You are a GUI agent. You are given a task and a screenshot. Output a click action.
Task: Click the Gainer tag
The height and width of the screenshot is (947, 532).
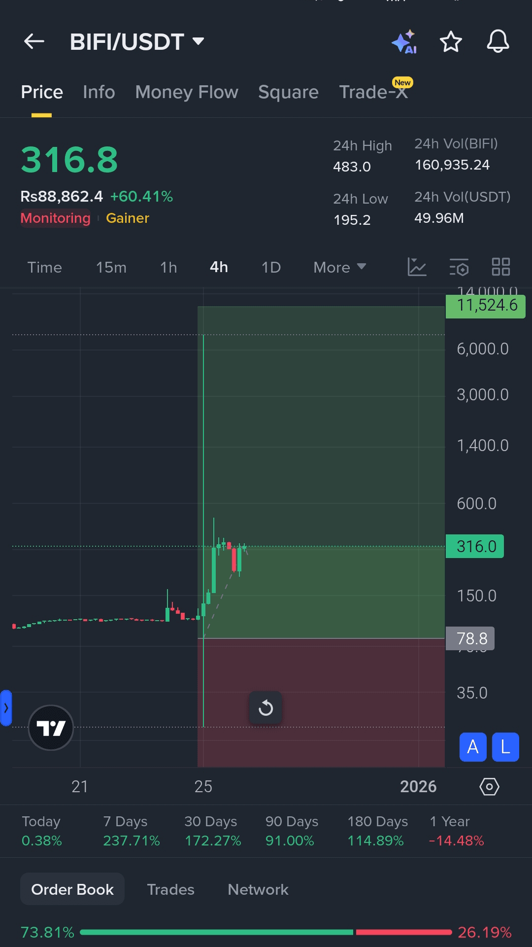pos(128,218)
